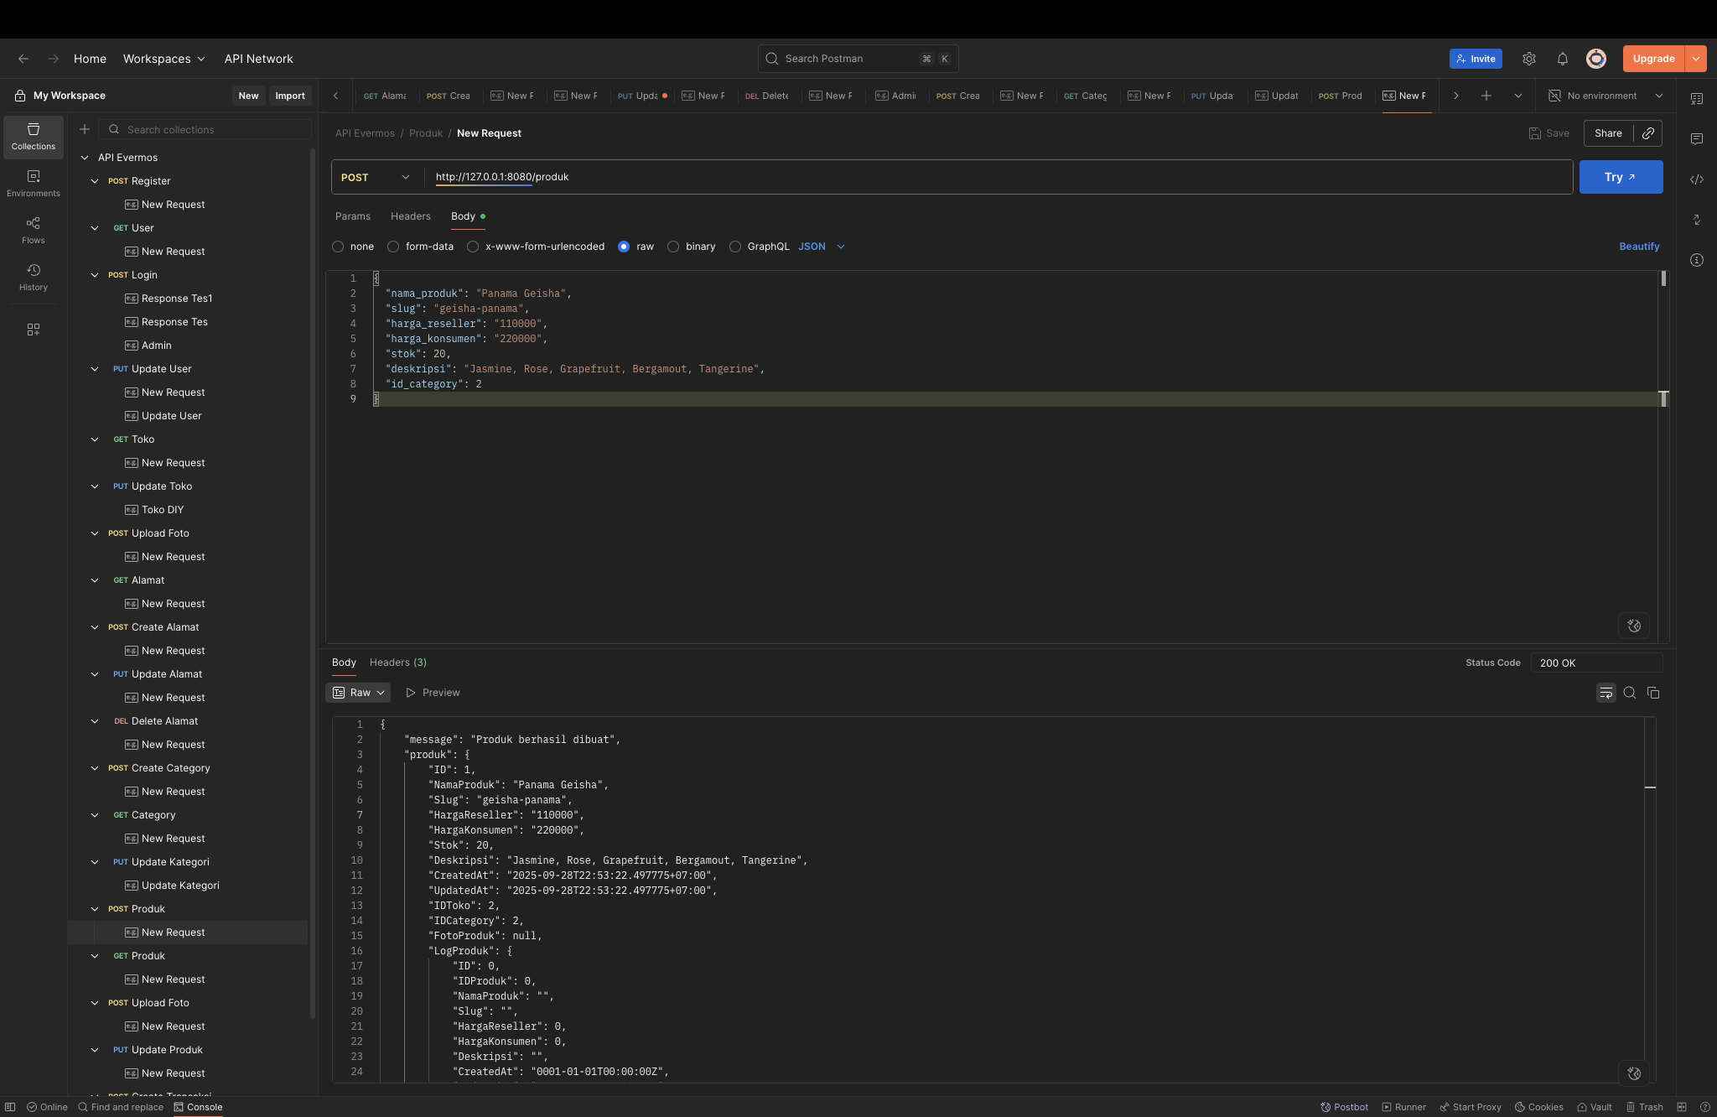Open the notifications bell
Viewport: 1717px width, 1117px height.
[1562, 59]
